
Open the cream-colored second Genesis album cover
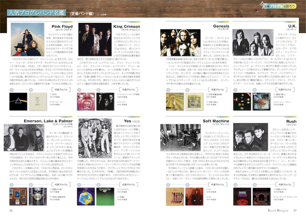pos(194,102)
